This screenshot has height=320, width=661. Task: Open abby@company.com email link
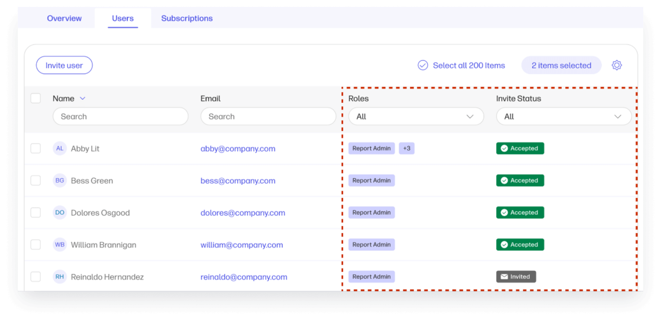pyautogui.click(x=238, y=149)
